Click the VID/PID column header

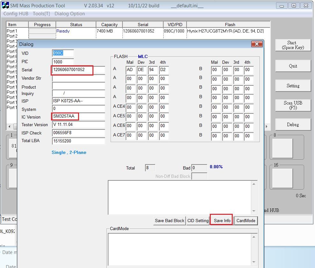click(x=175, y=25)
